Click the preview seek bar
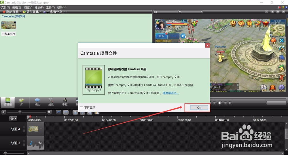 (x=248, y=99)
